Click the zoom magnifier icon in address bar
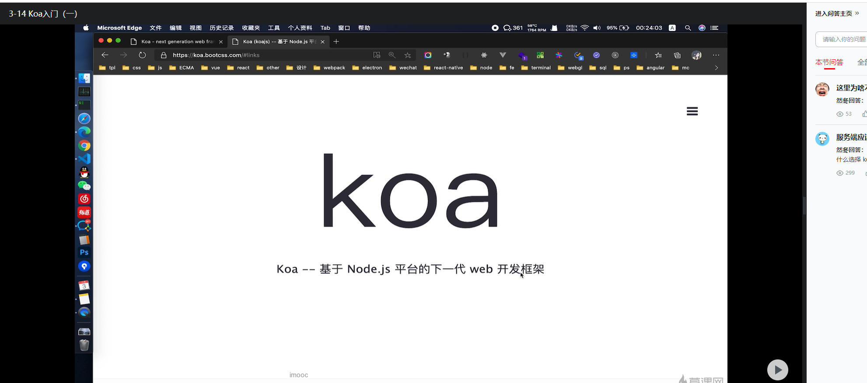 pyautogui.click(x=392, y=55)
